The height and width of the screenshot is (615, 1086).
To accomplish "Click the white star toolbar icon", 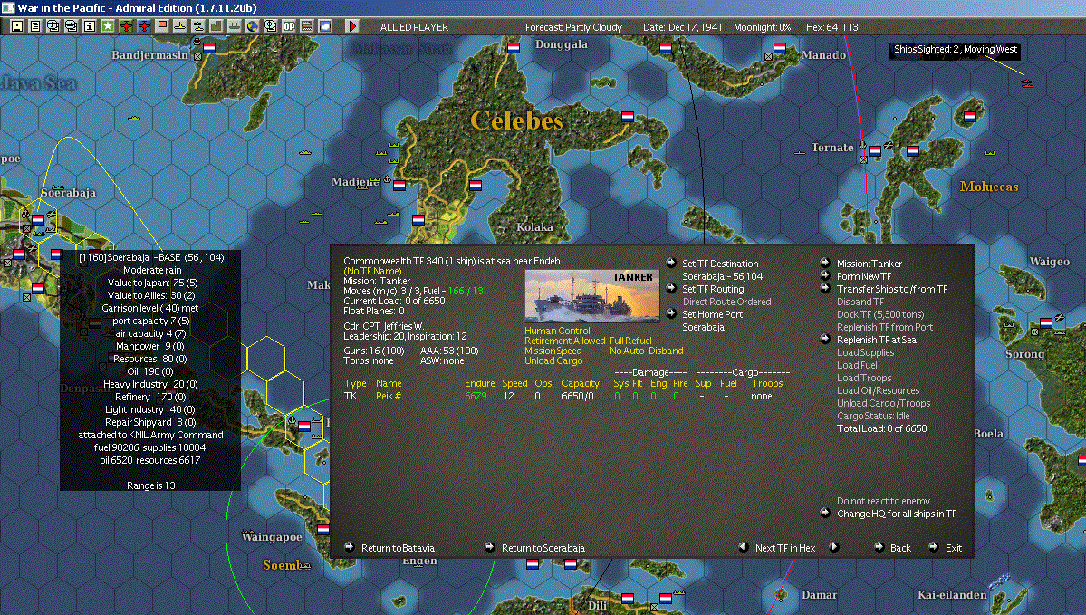I will point(108,26).
